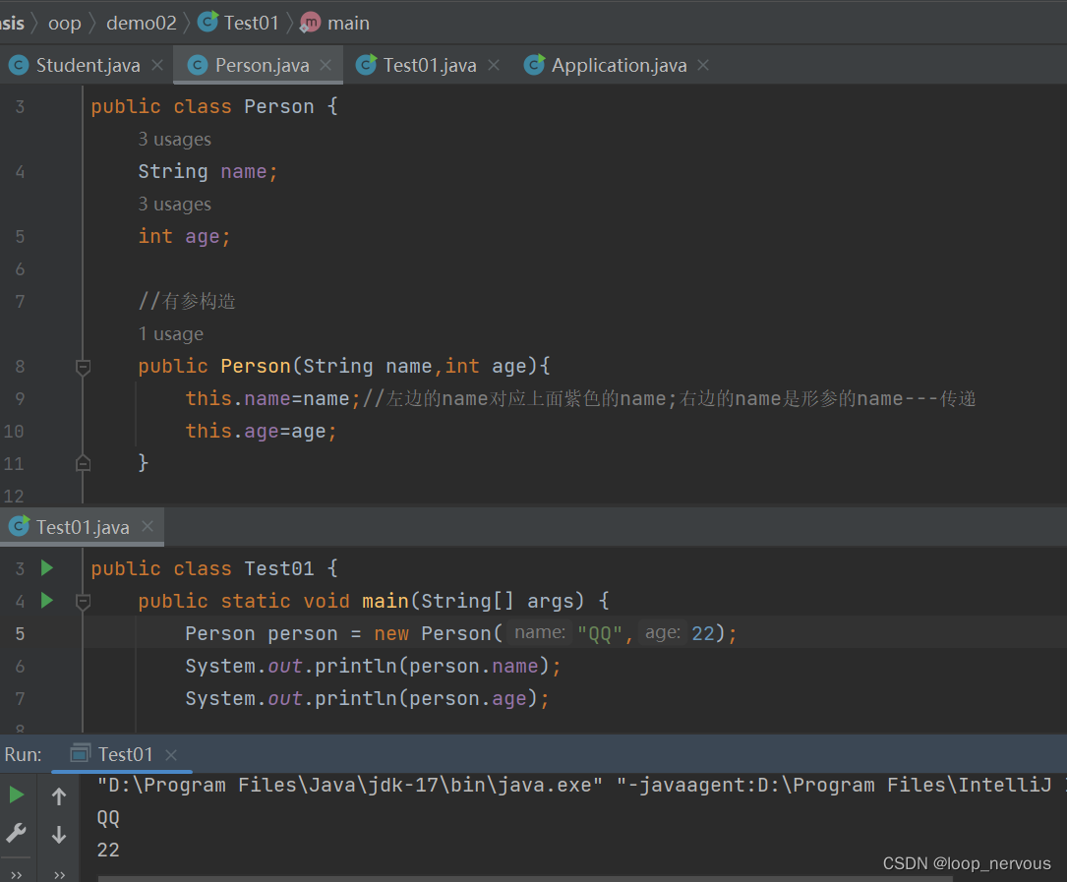Click public class Test01 declaration
1067x882 pixels.
pyautogui.click(x=214, y=569)
